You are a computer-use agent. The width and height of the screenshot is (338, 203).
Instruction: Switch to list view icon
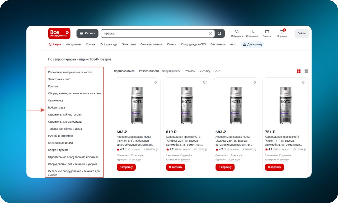pos(306,71)
